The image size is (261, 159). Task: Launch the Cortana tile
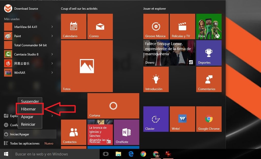tap(113, 106)
